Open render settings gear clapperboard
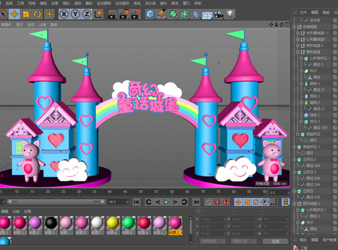338x250 pixels. point(136,14)
